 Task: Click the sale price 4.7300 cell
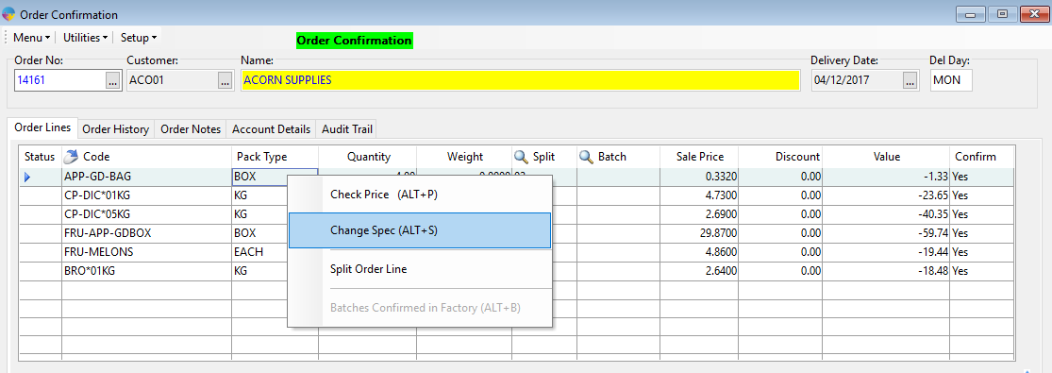(x=700, y=195)
